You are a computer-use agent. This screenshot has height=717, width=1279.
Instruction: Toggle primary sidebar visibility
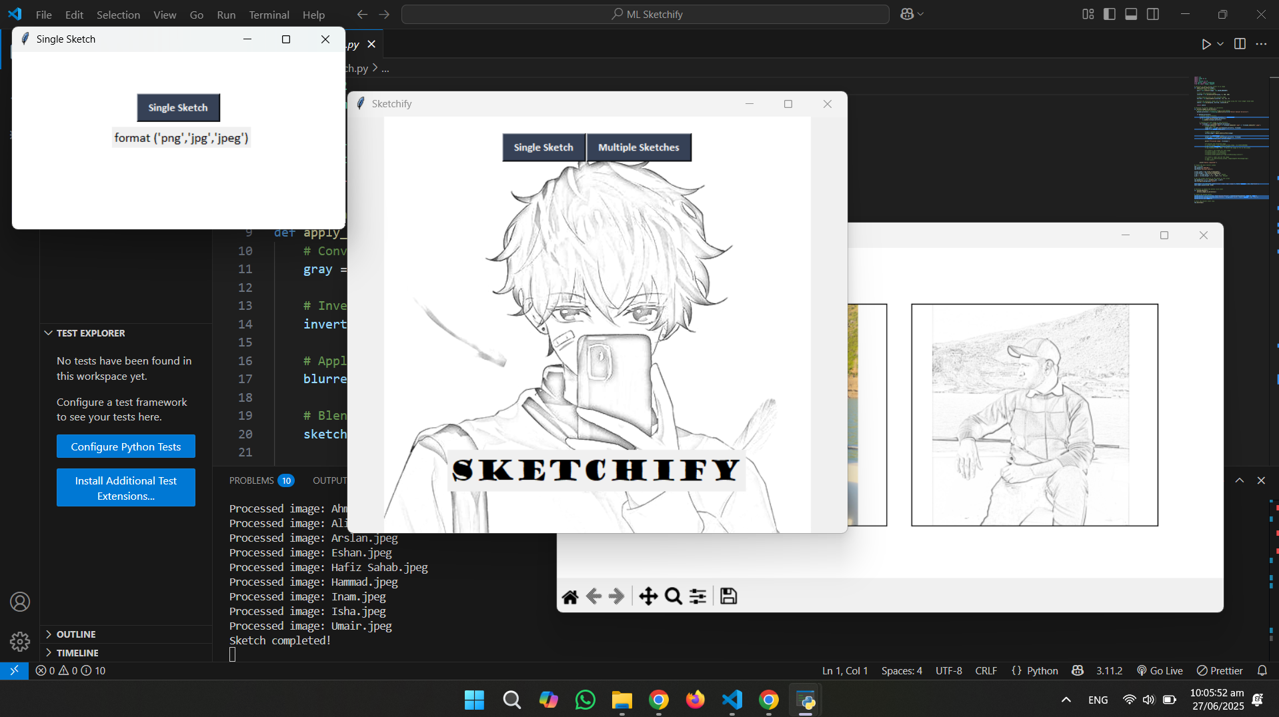point(1109,13)
